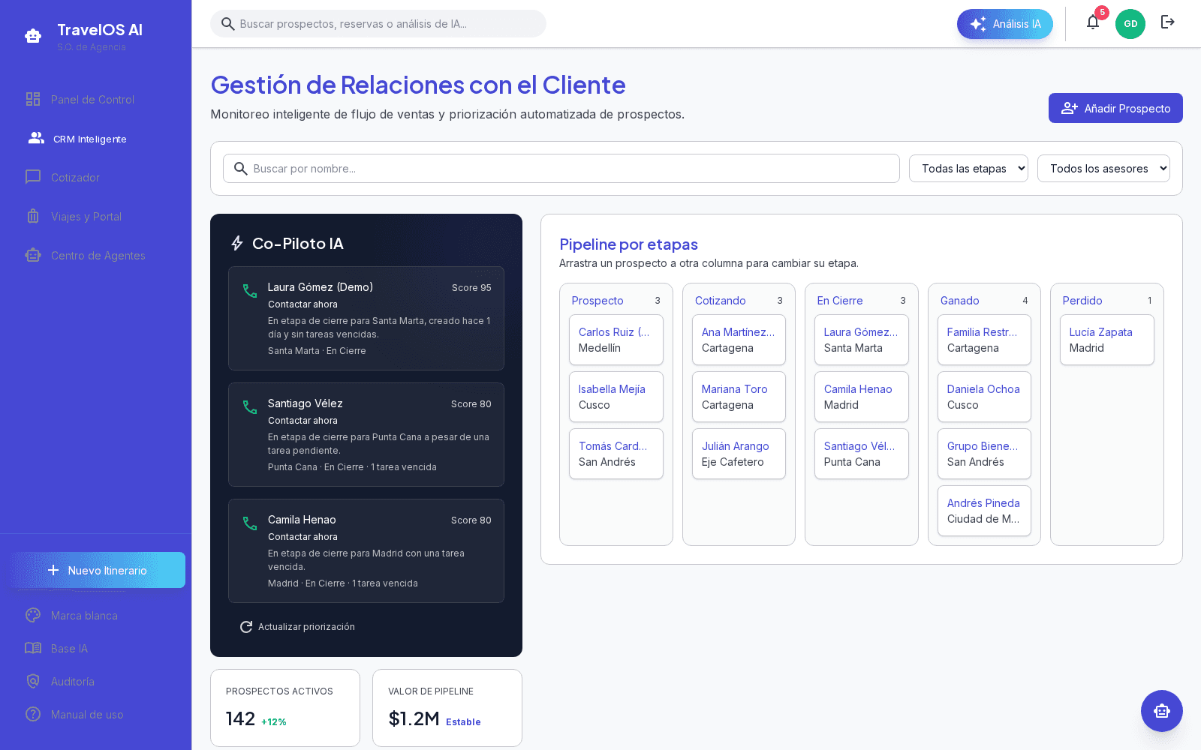Open Mariana Toro Cartagena card

pyautogui.click(x=739, y=397)
